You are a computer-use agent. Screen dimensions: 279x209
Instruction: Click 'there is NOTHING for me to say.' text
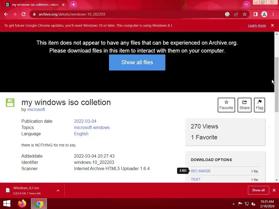click(x=49, y=145)
